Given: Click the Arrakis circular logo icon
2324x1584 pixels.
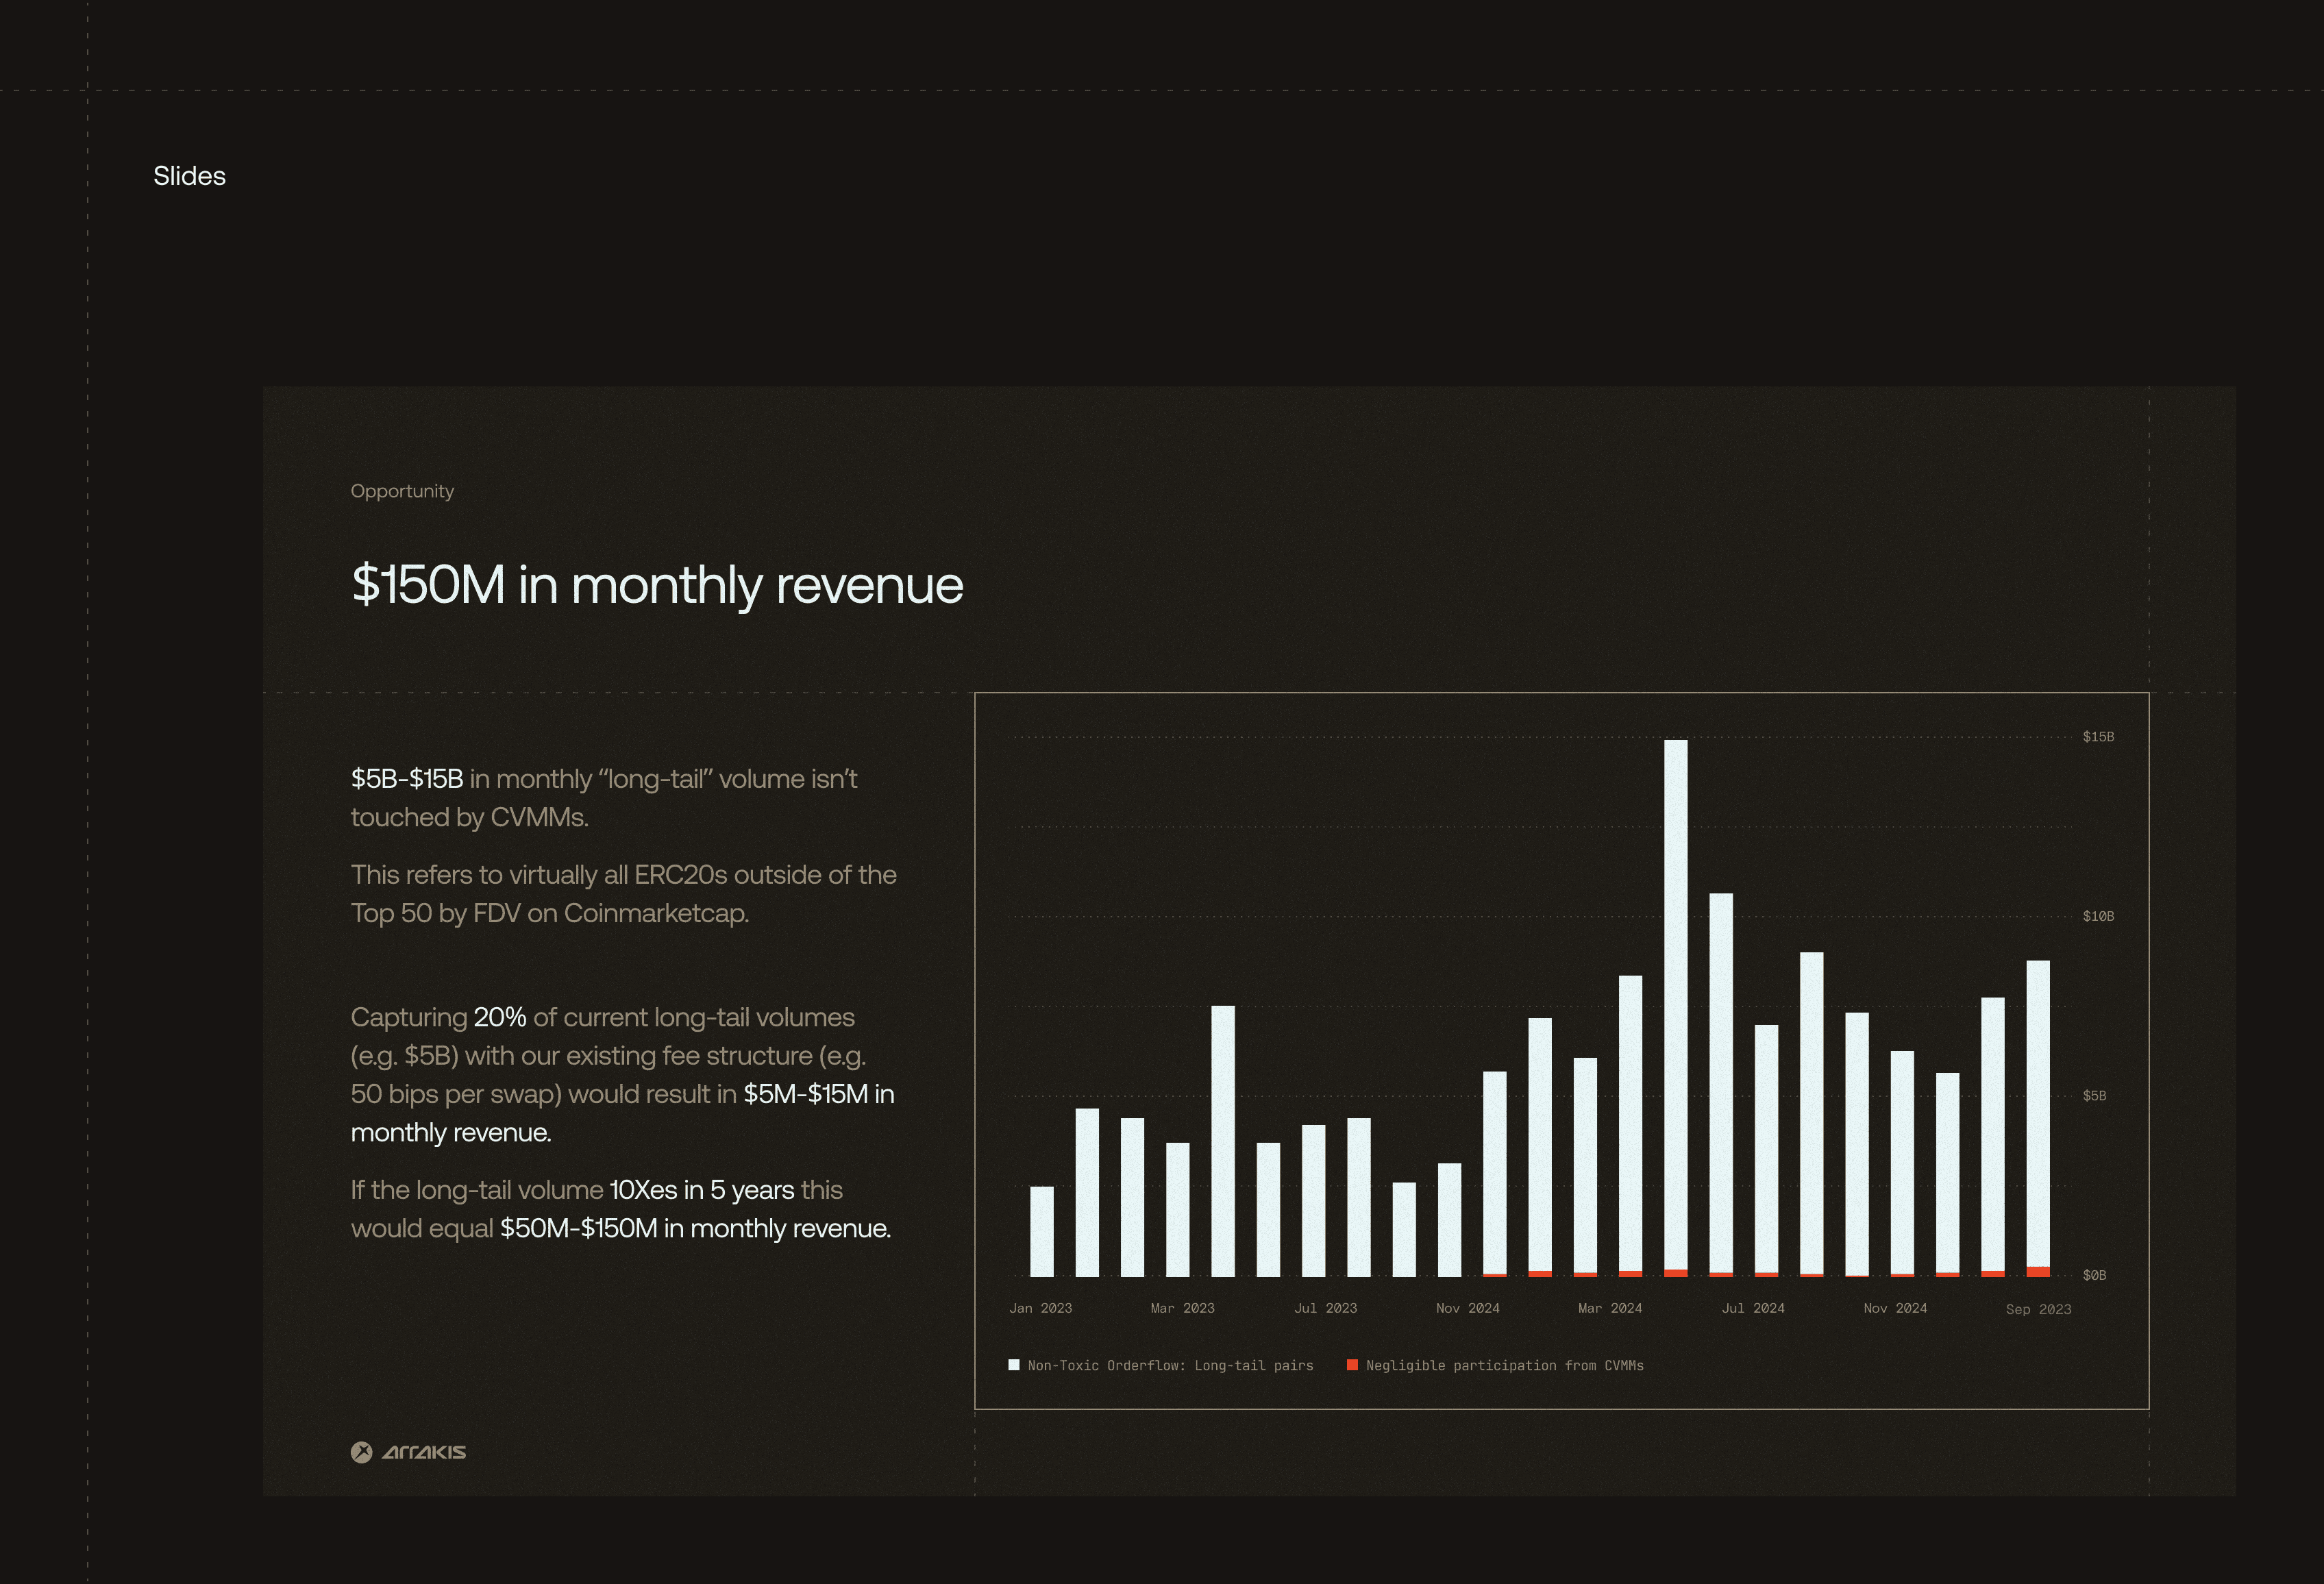Looking at the screenshot, I should [x=361, y=1452].
